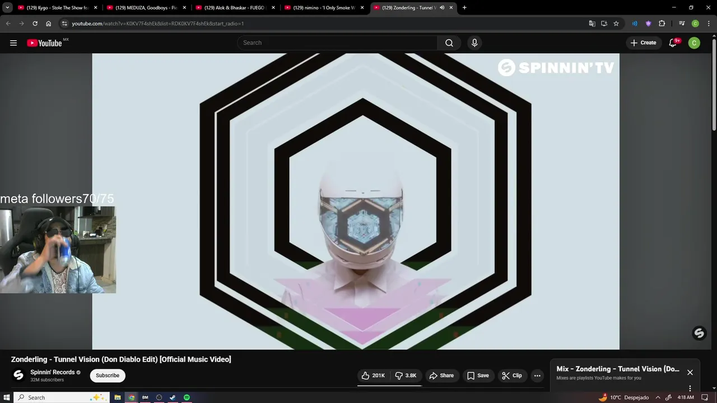717x403 pixels.
Task: Open the YouTube hamburger guide menu
Action: [x=13, y=43]
